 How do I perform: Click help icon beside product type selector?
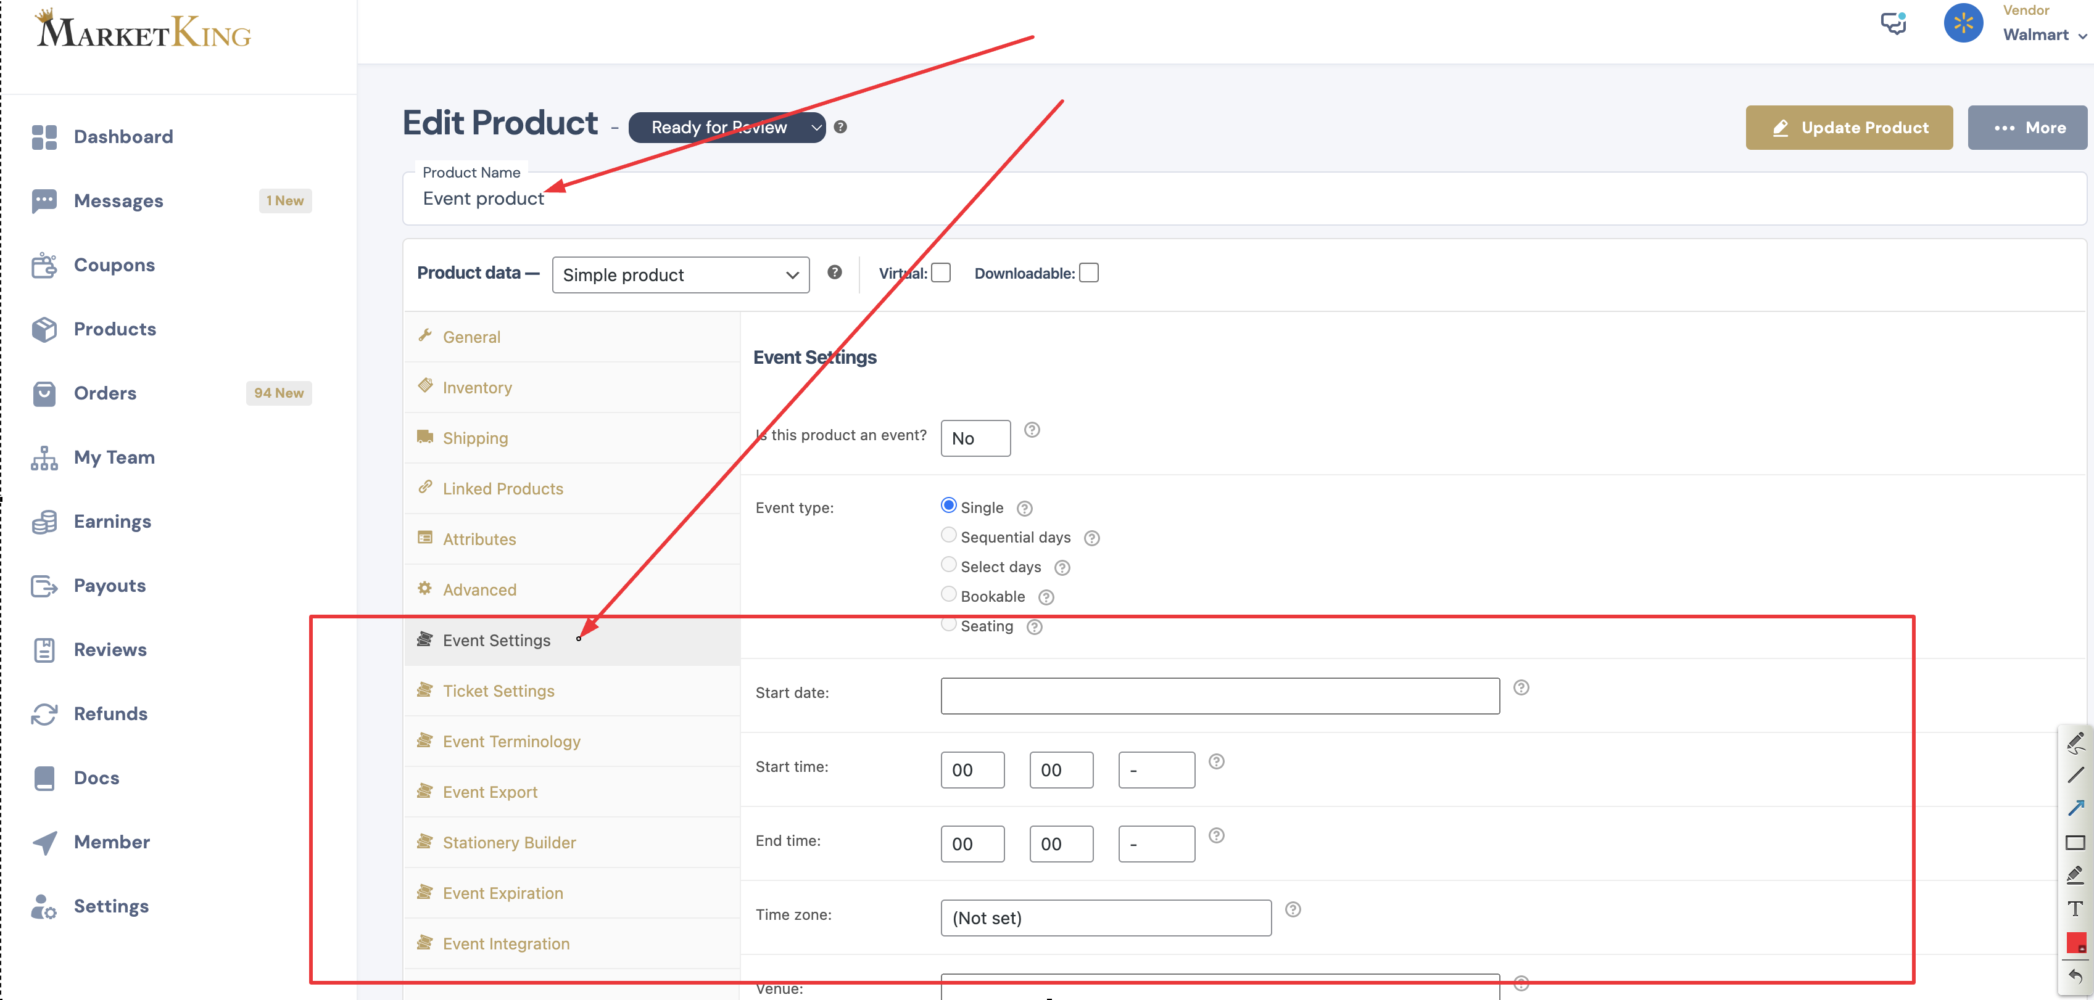click(834, 272)
